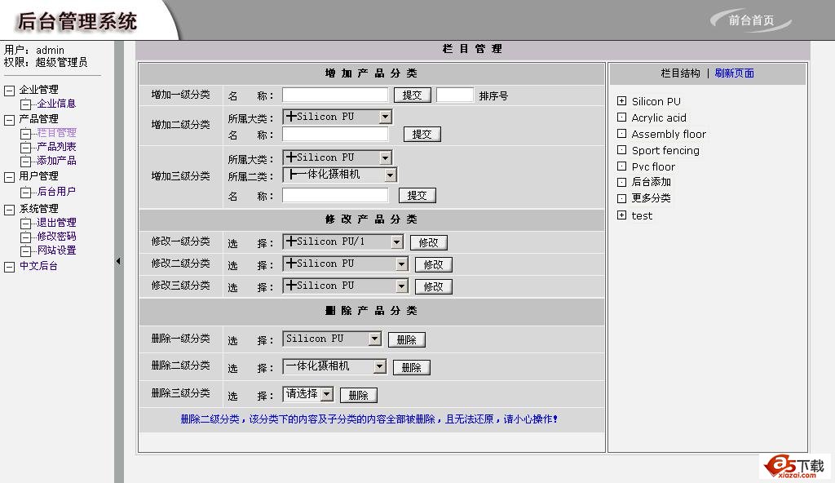Click 删除 button for 删除一级分类
The image size is (835, 483).
(x=406, y=339)
